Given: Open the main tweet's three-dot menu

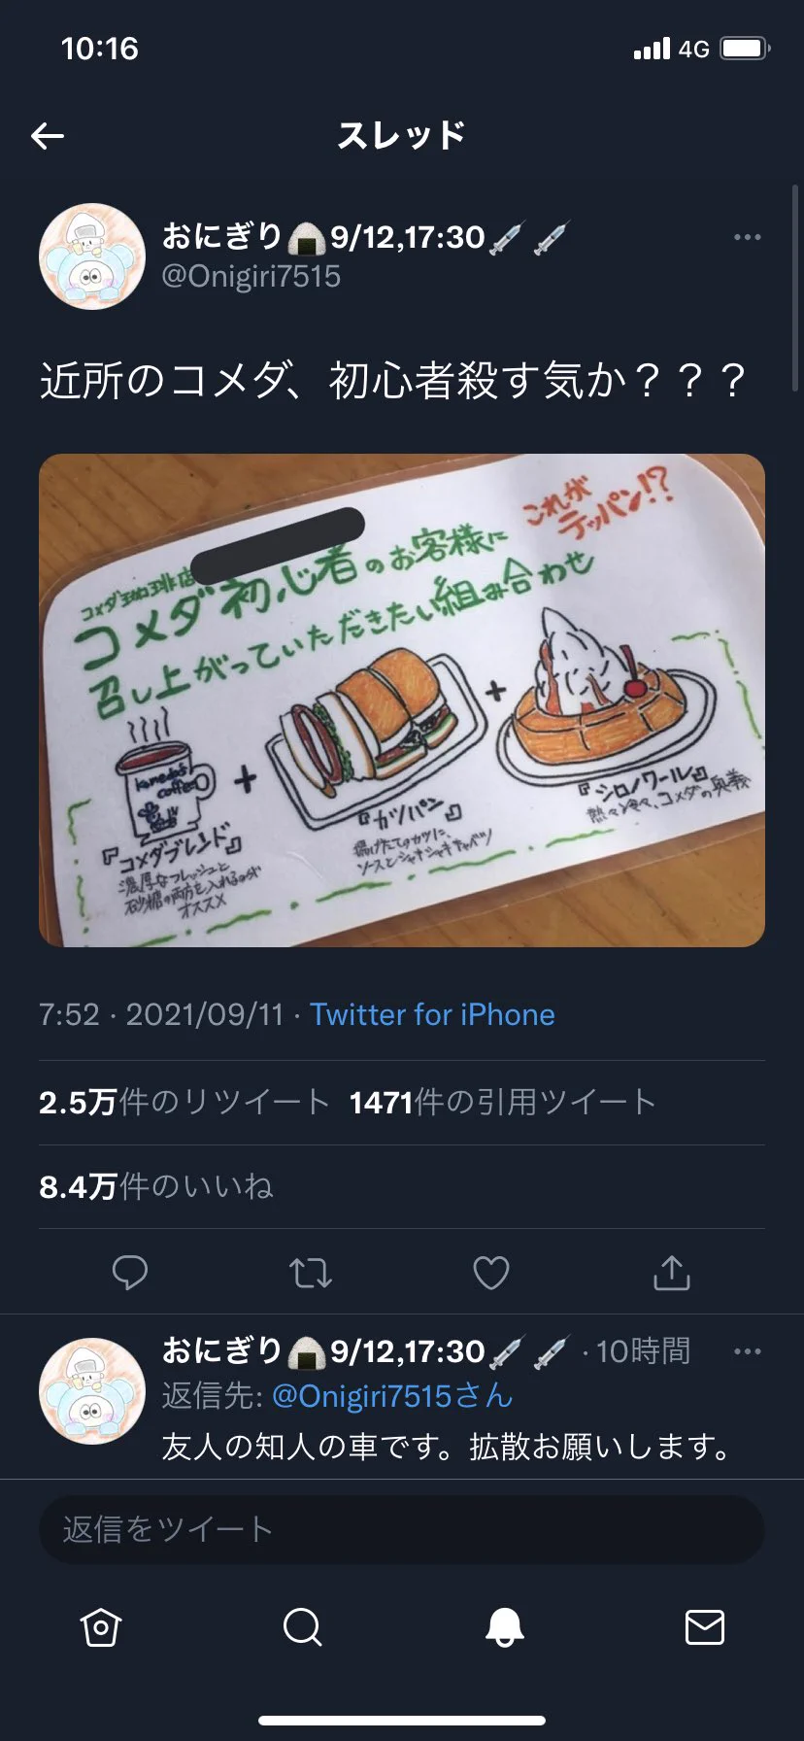Looking at the screenshot, I should 747,237.
